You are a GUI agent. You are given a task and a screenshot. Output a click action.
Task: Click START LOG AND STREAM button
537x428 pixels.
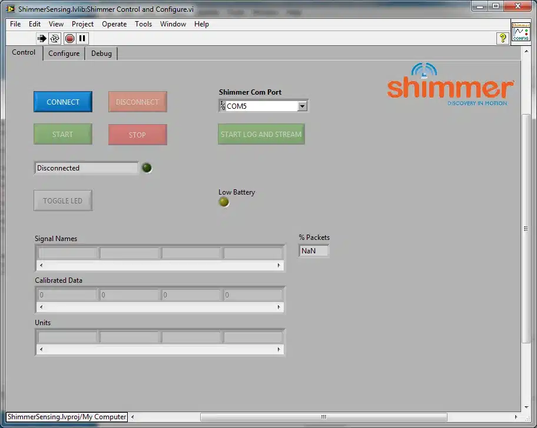(261, 135)
